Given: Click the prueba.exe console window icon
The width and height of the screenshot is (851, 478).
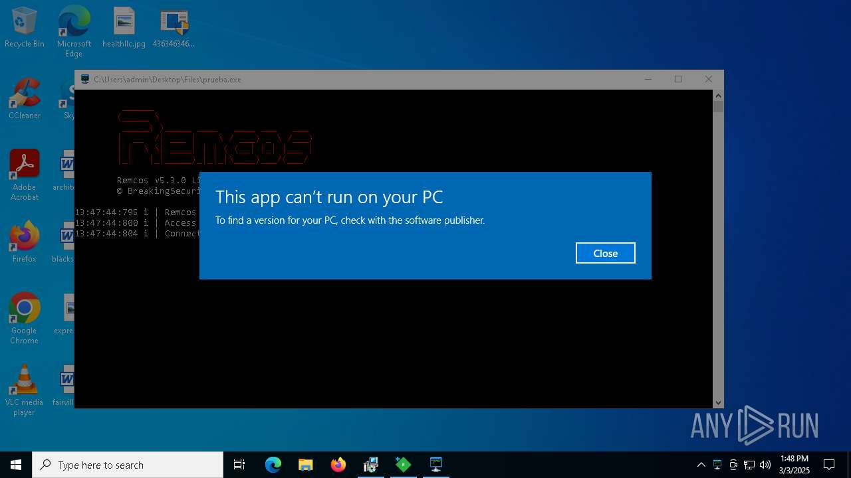Looking at the screenshot, I should click(85, 79).
